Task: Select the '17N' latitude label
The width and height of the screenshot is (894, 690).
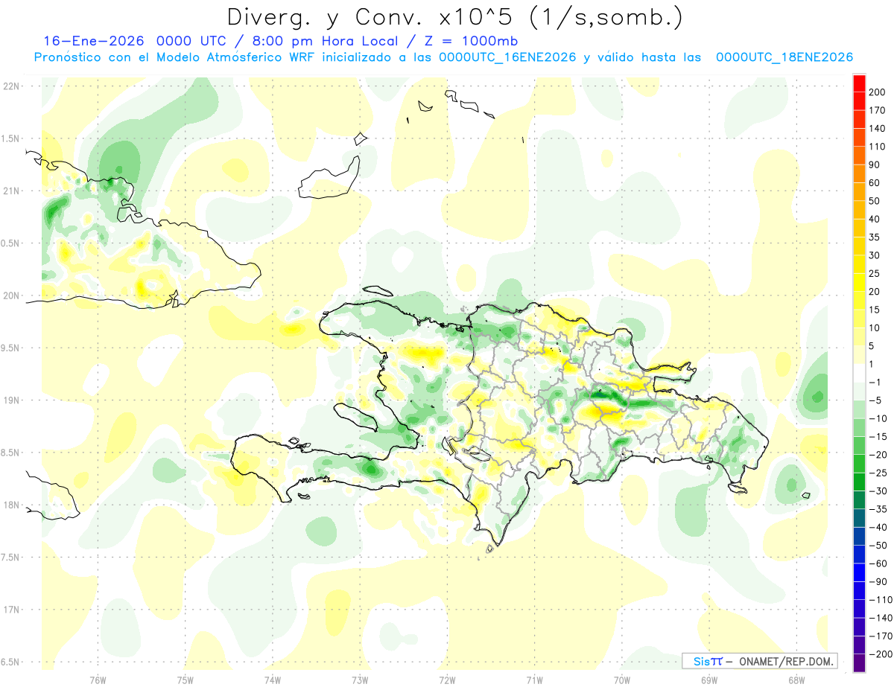Action: tap(11, 610)
